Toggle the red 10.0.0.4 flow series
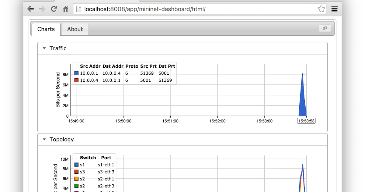The height and width of the screenshot is (192, 365). 76,80
